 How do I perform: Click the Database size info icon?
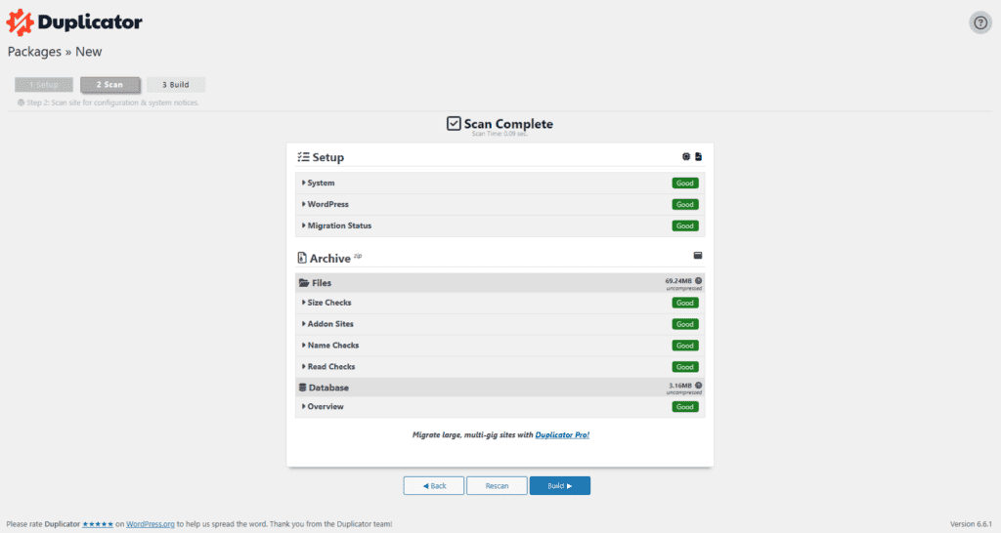click(x=698, y=385)
